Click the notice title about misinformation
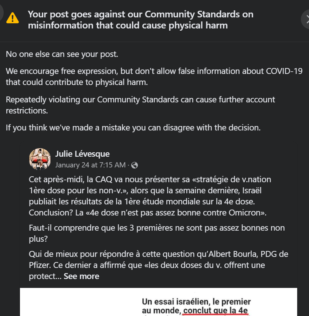 [140, 20]
